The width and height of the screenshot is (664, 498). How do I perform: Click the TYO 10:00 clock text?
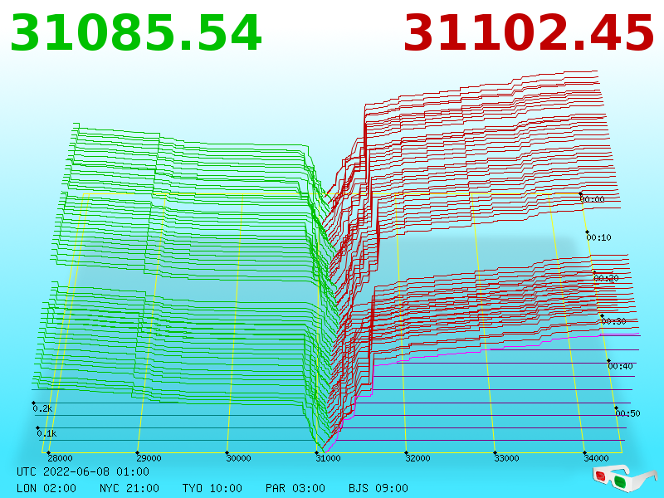[212, 488]
